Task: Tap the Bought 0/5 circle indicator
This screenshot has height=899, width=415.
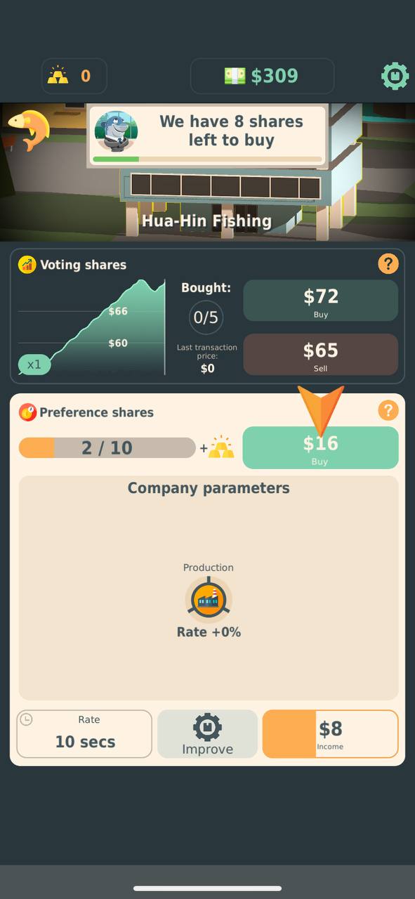Action: pos(206,317)
